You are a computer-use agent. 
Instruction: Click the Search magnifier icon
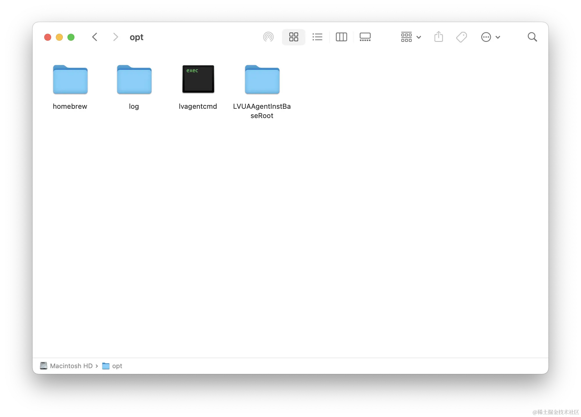coord(532,37)
